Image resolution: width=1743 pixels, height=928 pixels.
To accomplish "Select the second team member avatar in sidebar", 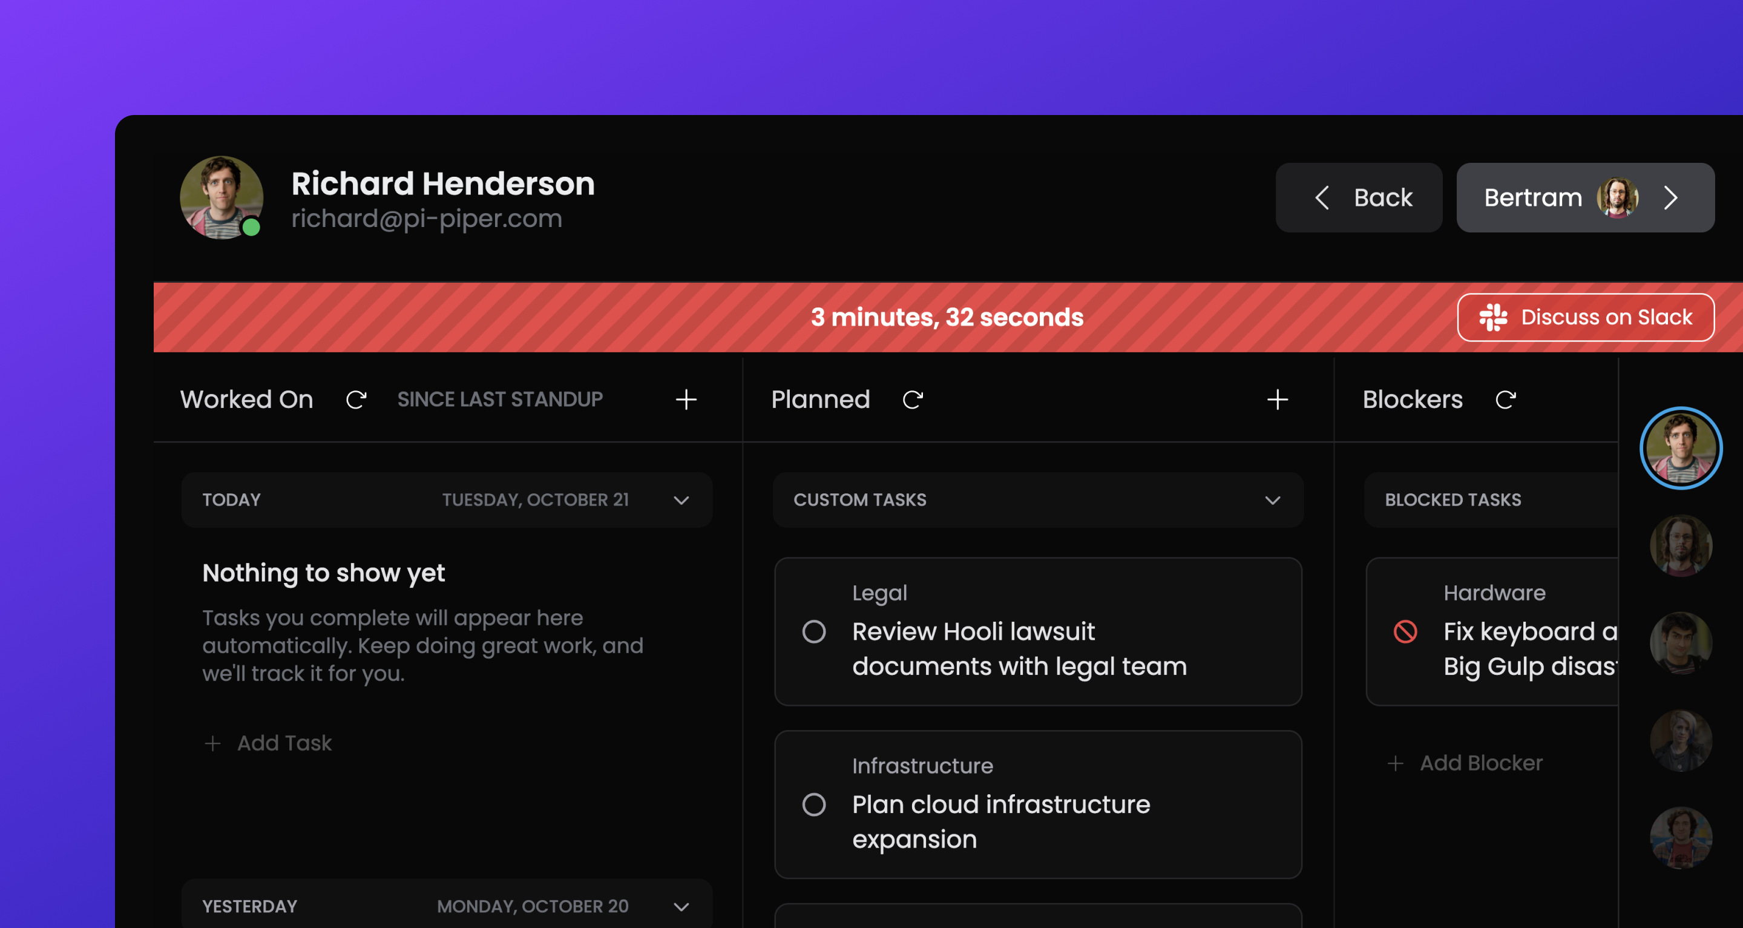I will coord(1680,545).
